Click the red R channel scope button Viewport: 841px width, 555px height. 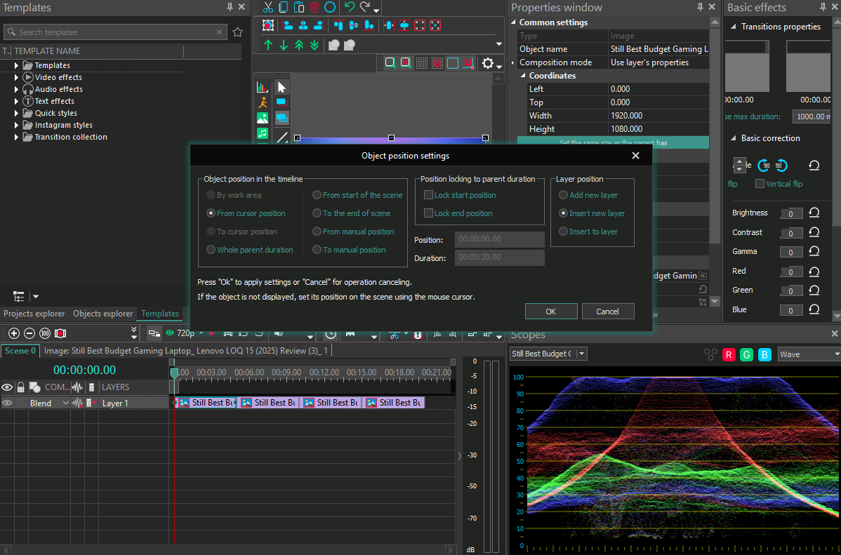729,354
